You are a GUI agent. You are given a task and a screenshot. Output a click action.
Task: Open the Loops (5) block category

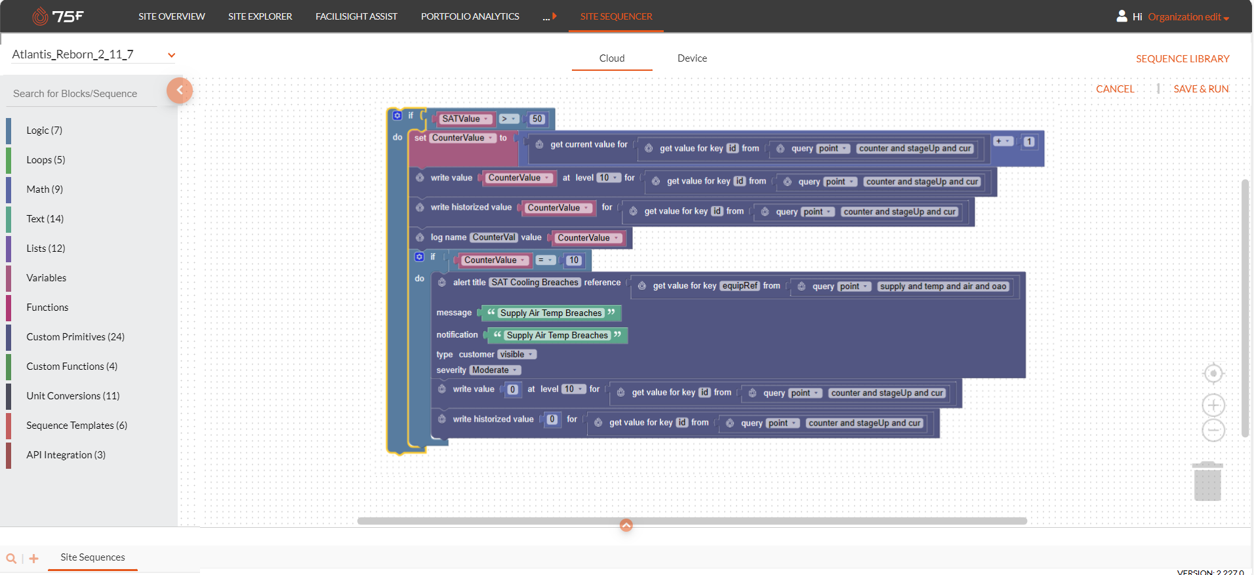pos(46,160)
